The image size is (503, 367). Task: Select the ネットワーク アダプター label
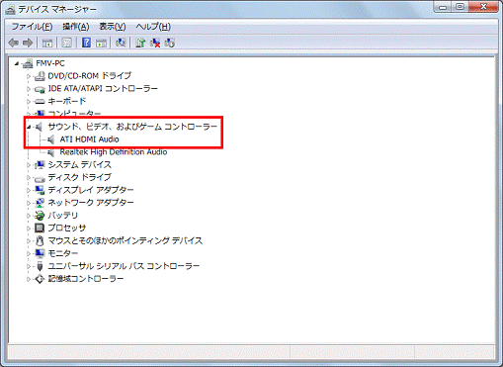pyautogui.click(x=91, y=203)
